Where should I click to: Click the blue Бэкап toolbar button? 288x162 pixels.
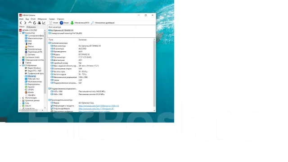tap(64, 23)
